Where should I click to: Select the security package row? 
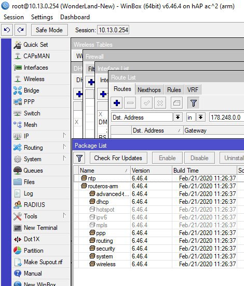(x=159, y=249)
